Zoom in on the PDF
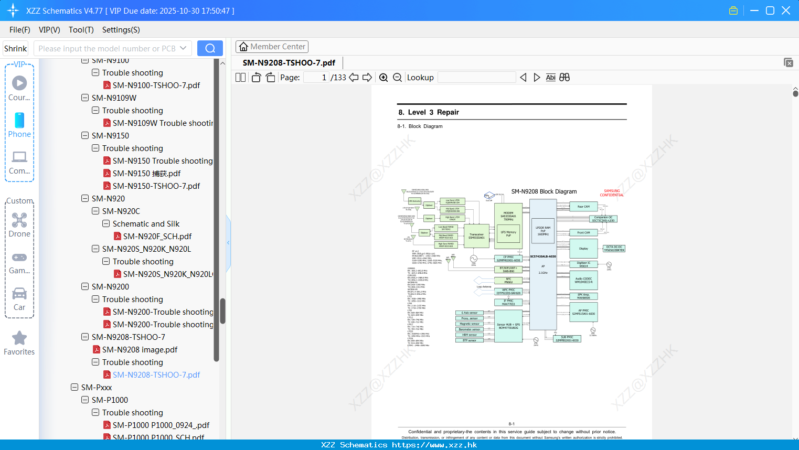Viewport: 799px width, 450px height. pos(383,77)
